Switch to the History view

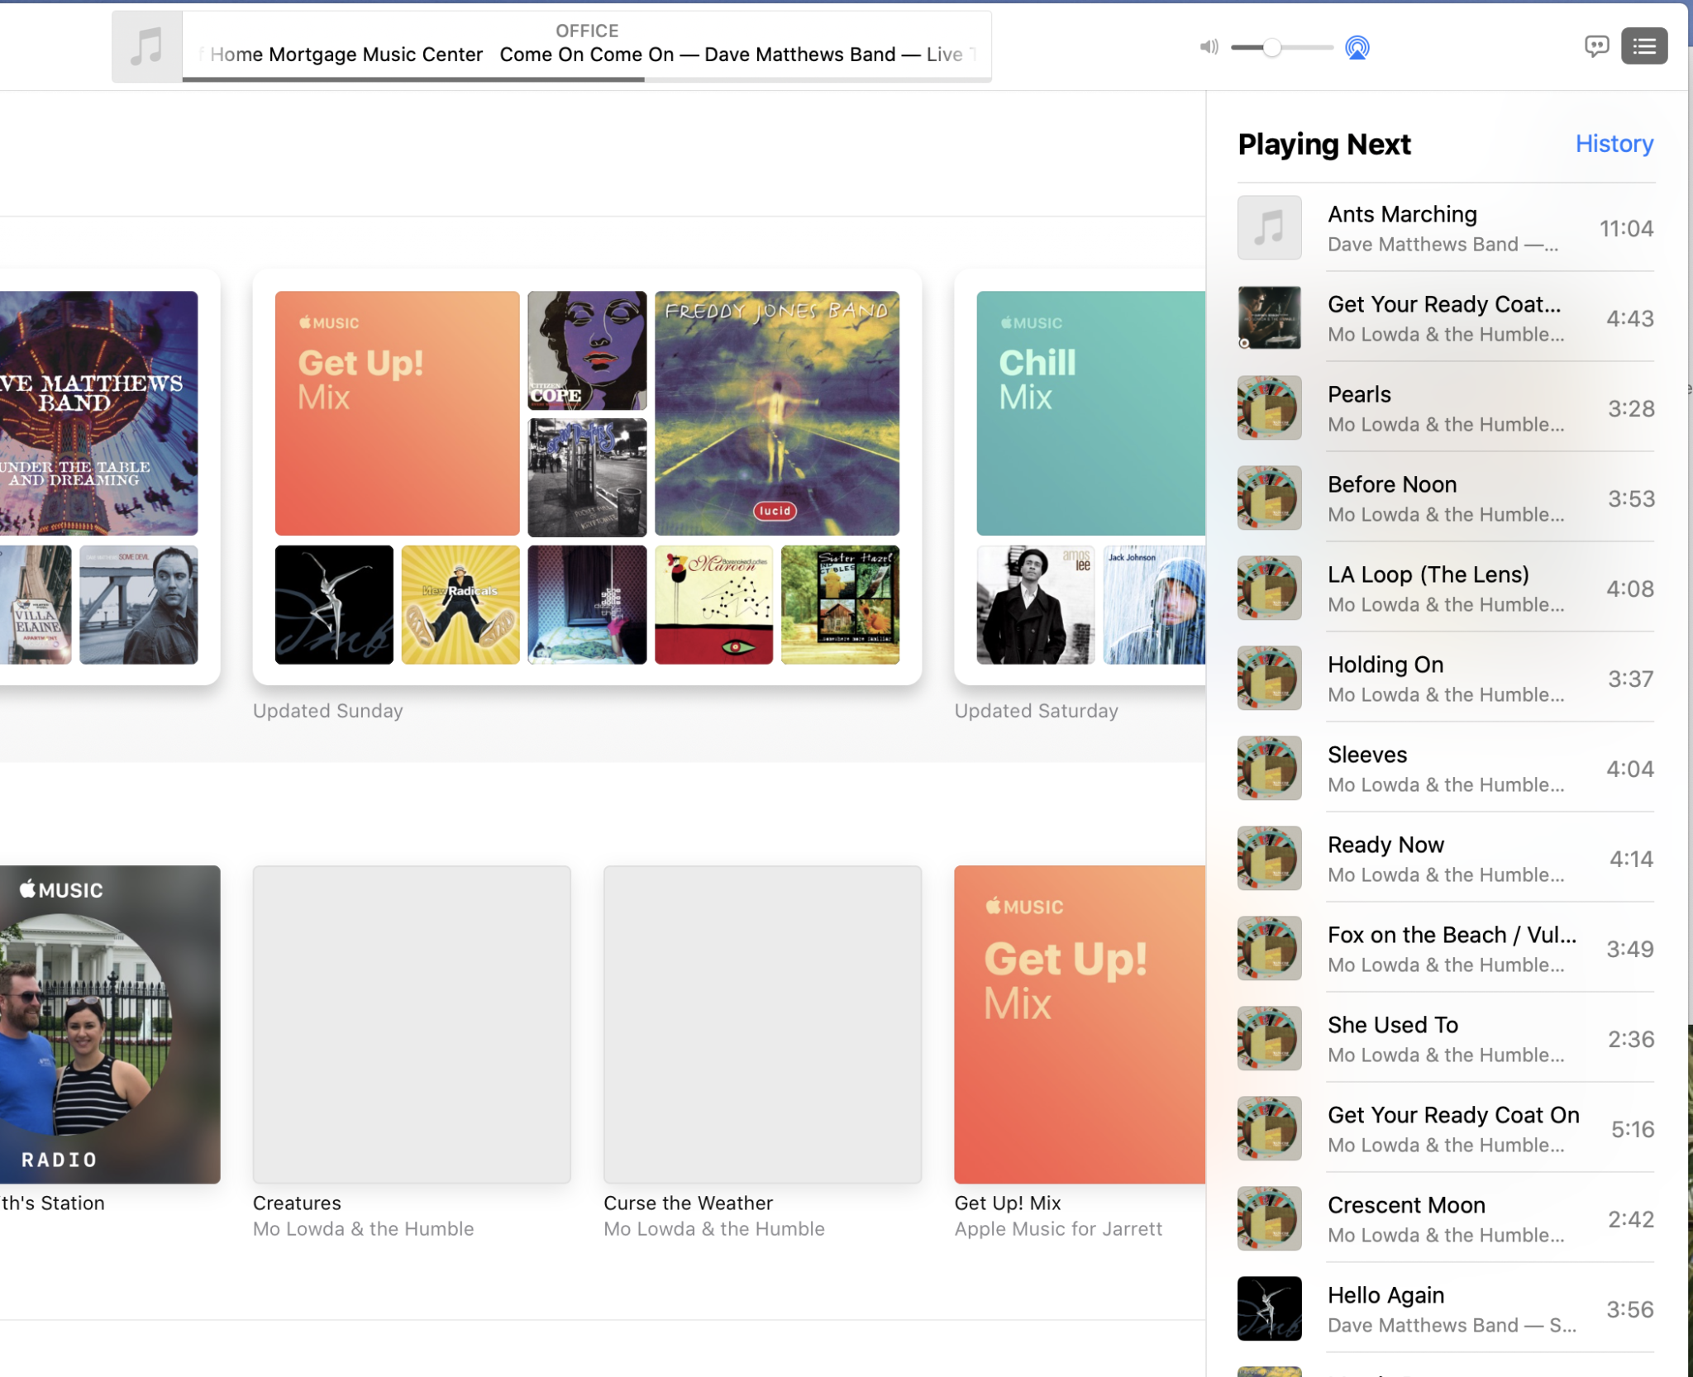(1613, 144)
